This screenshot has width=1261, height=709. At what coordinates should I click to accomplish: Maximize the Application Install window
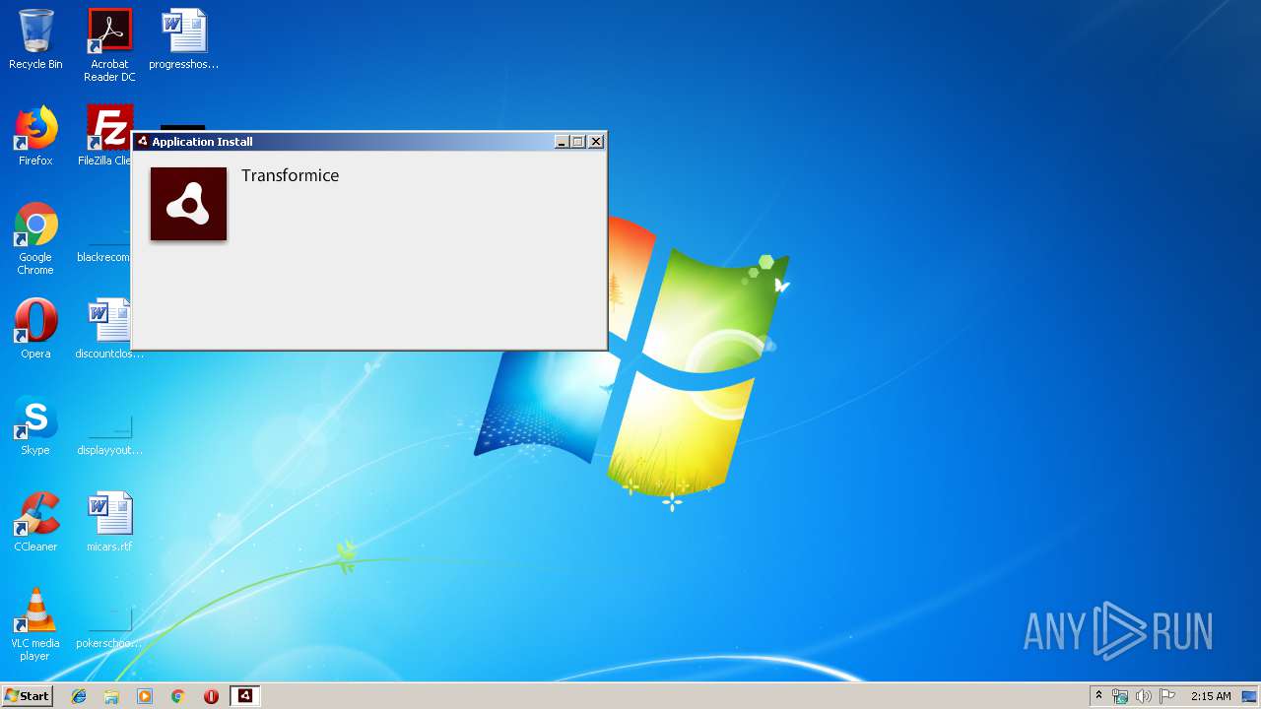click(x=578, y=142)
